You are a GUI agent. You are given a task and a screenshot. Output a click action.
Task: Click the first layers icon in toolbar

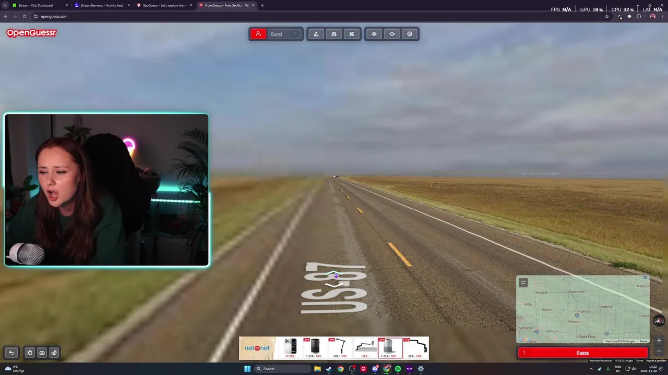click(374, 34)
